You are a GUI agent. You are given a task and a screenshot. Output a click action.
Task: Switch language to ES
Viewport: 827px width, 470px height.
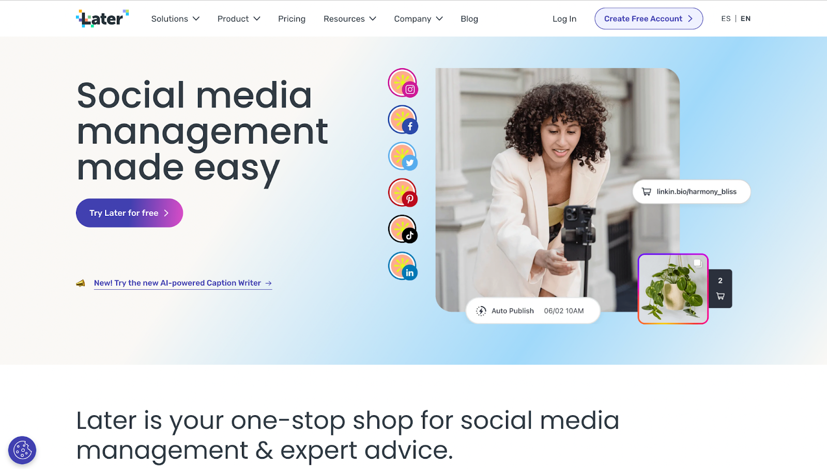pyautogui.click(x=726, y=19)
